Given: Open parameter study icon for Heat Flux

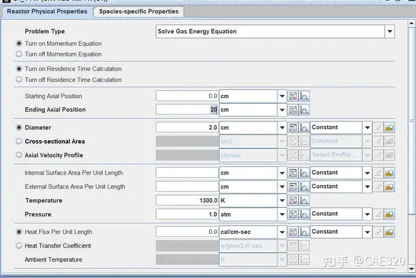Looking at the screenshot, I should (293, 232).
